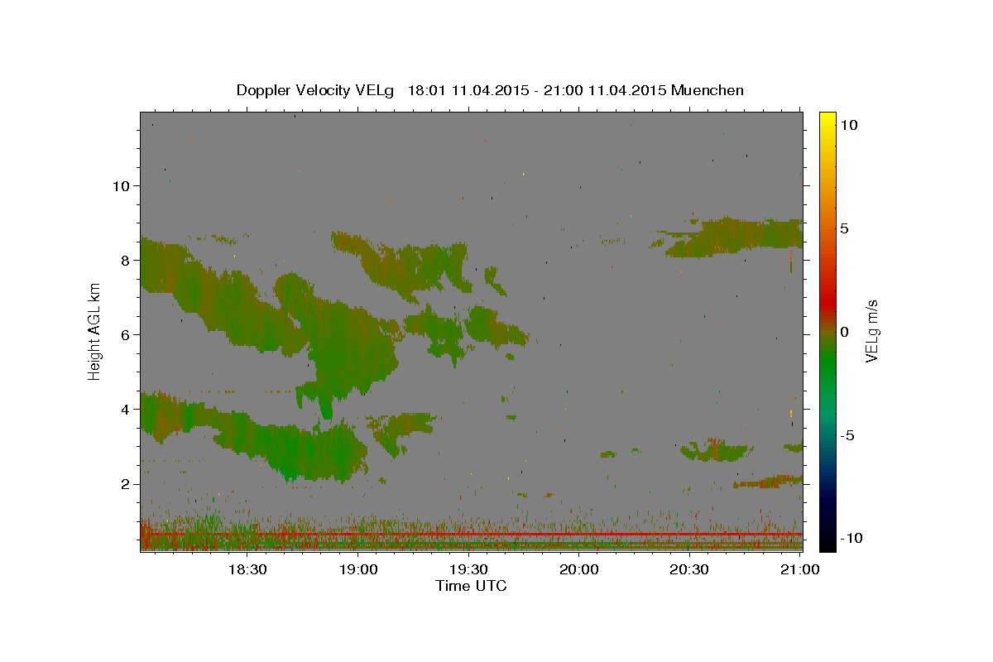
Task: Click the 20:30 time tick label
Action: [x=689, y=569]
